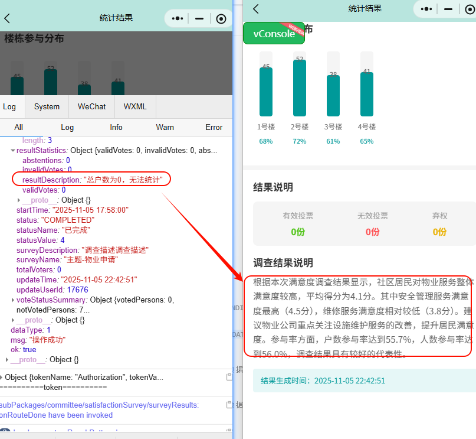This screenshot has height=439, width=476.
Task: Open the WeChat tab in vConsole
Action: pyautogui.click(x=91, y=107)
